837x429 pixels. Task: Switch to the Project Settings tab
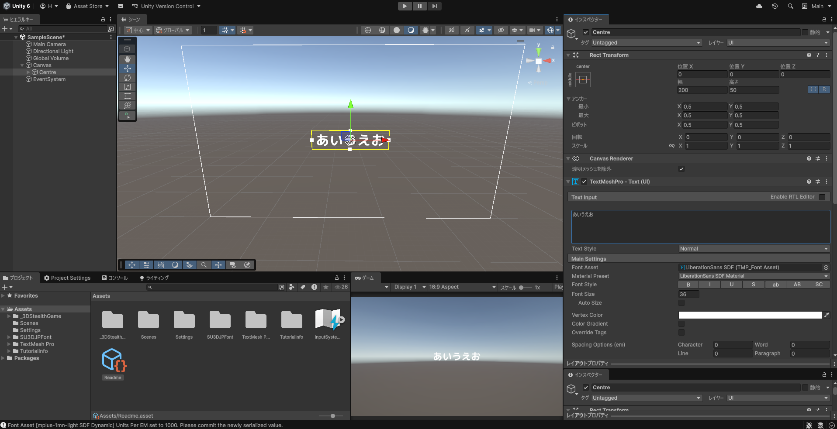click(67, 278)
